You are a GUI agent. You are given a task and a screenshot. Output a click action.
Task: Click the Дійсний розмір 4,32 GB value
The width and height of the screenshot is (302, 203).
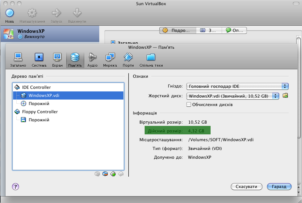pos(196,131)
